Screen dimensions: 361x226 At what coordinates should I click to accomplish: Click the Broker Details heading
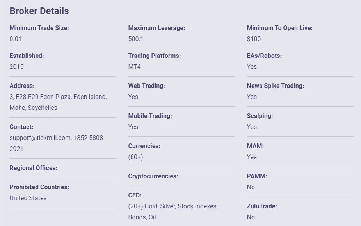pos(39,11)
